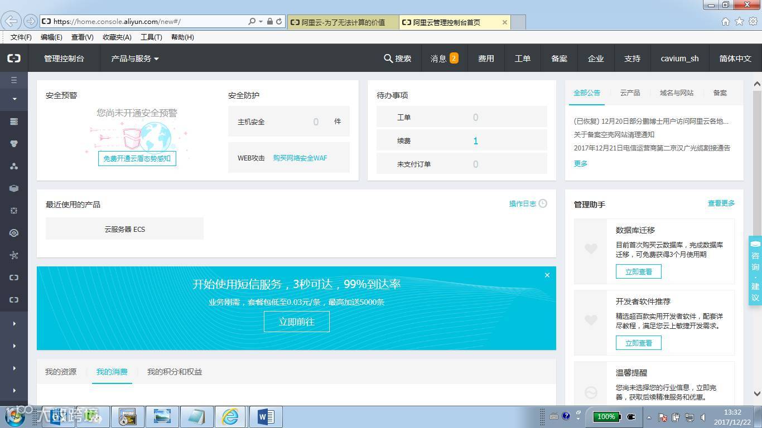
Task: Click the eye-shaped monitoring icon in the sidebar
Action: (14, 233)
